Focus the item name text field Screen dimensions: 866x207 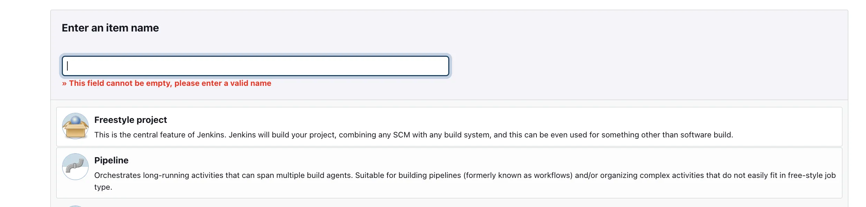click(x=255, y=66)
